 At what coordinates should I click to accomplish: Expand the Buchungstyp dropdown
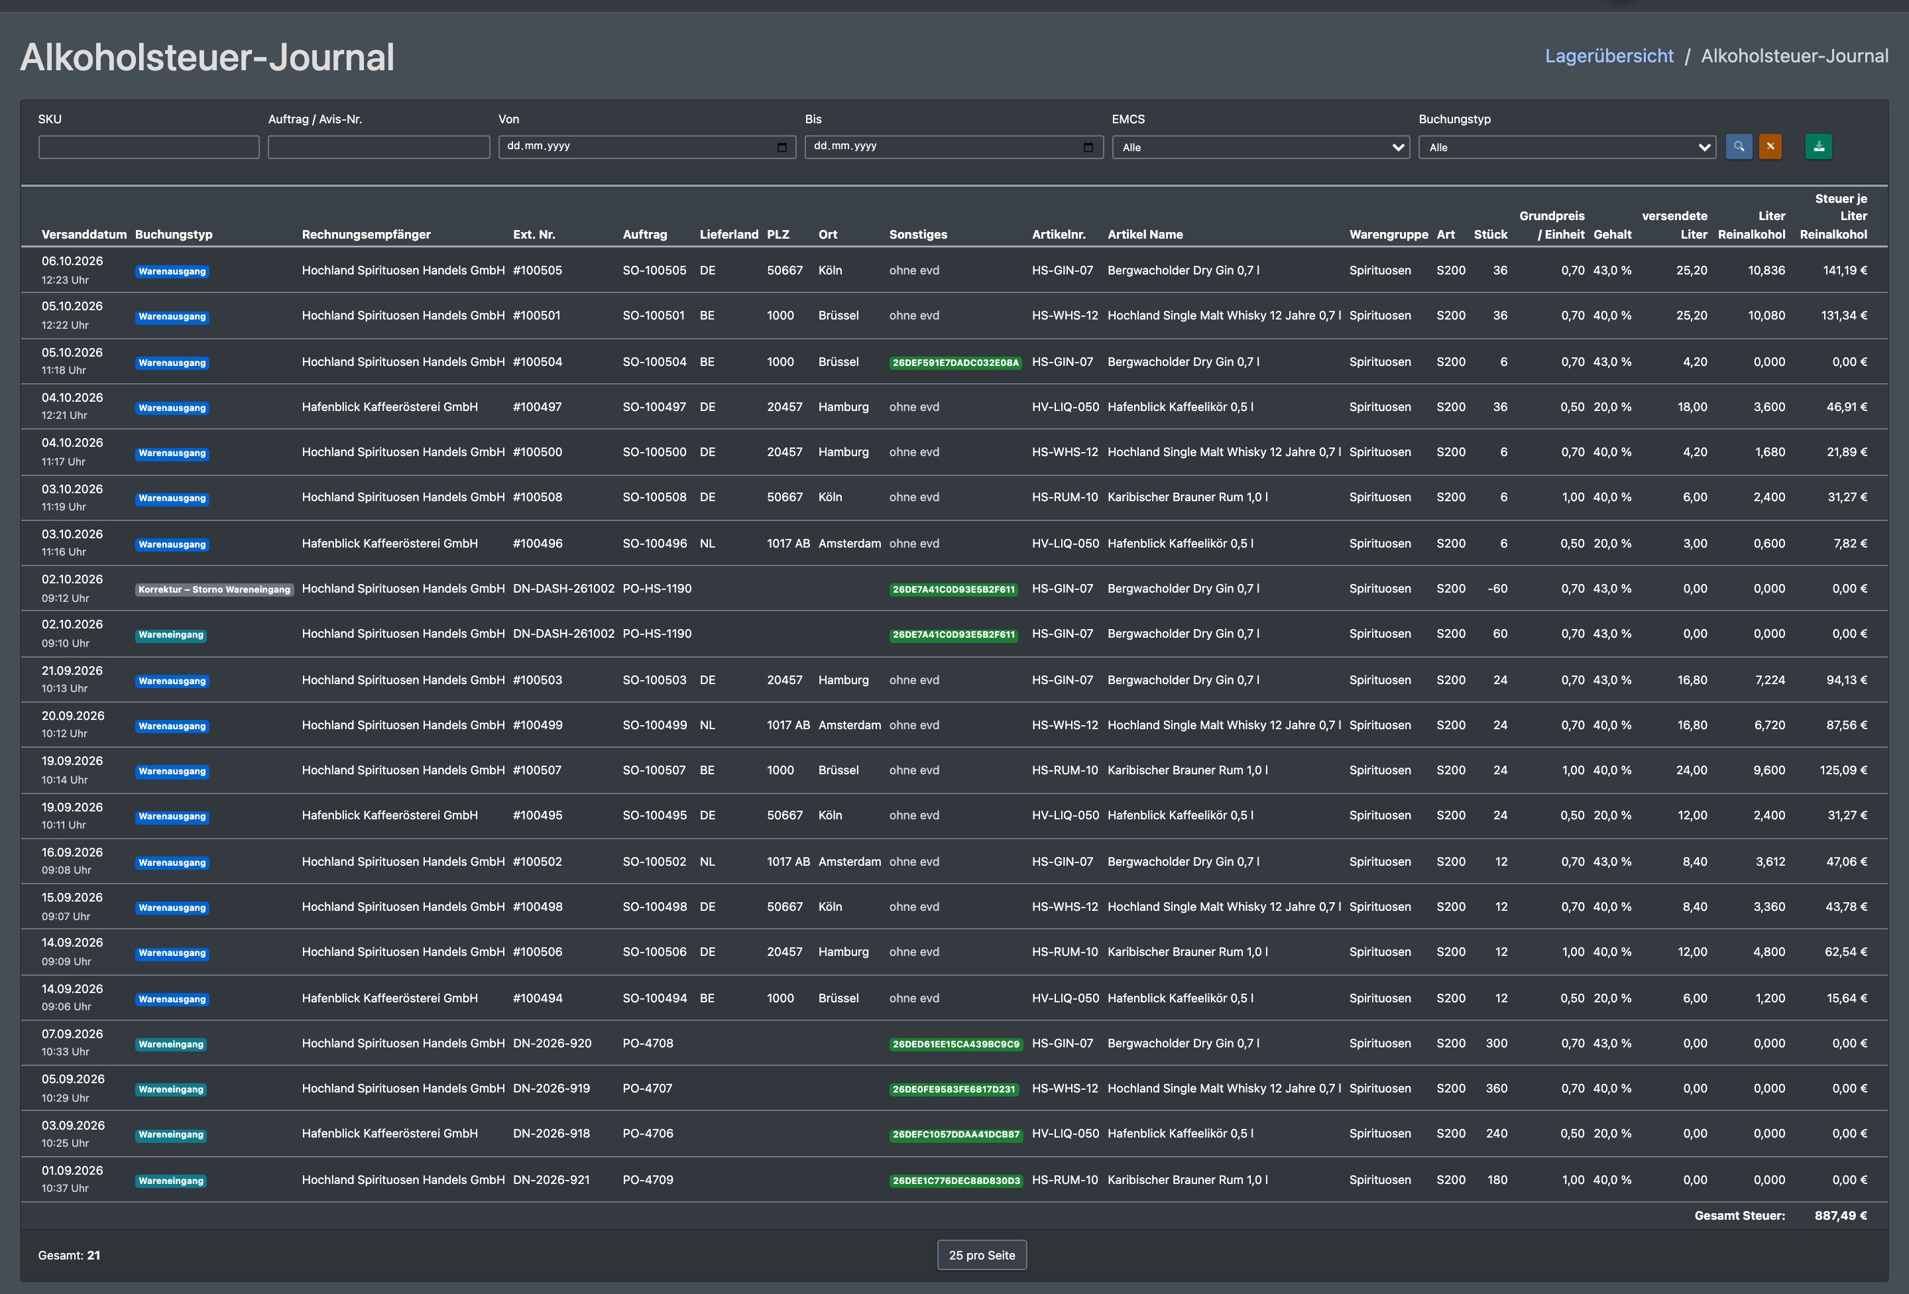pyautogui.click(x=1567, y=147)
